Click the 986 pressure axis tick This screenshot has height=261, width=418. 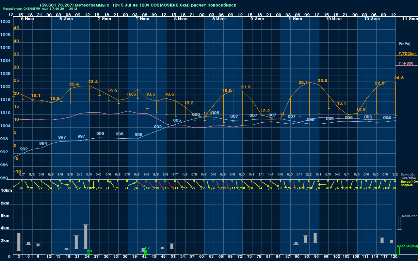(x=4, y=165)
